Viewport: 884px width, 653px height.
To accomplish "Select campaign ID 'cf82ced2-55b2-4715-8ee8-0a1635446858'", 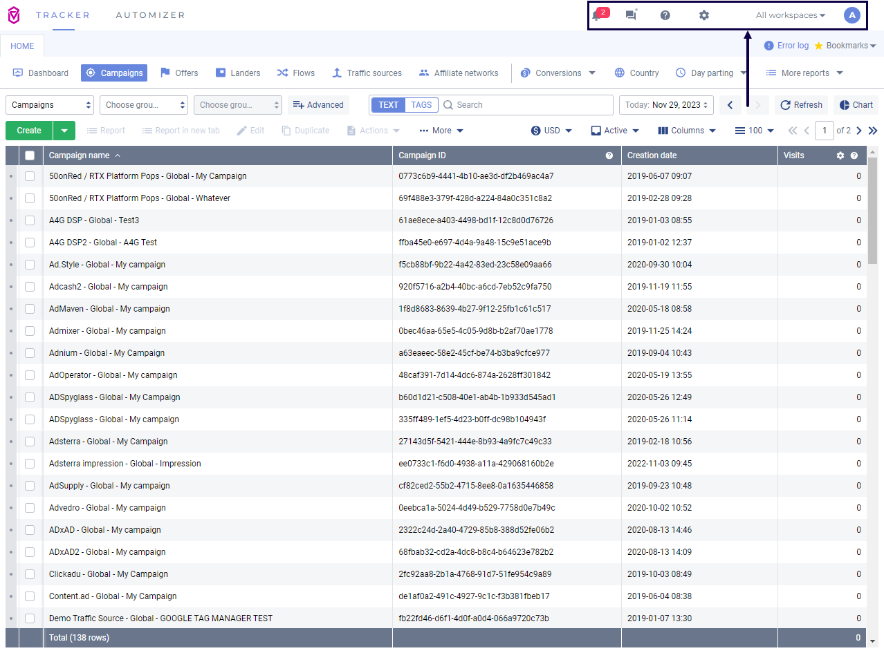I will [476, 486].
